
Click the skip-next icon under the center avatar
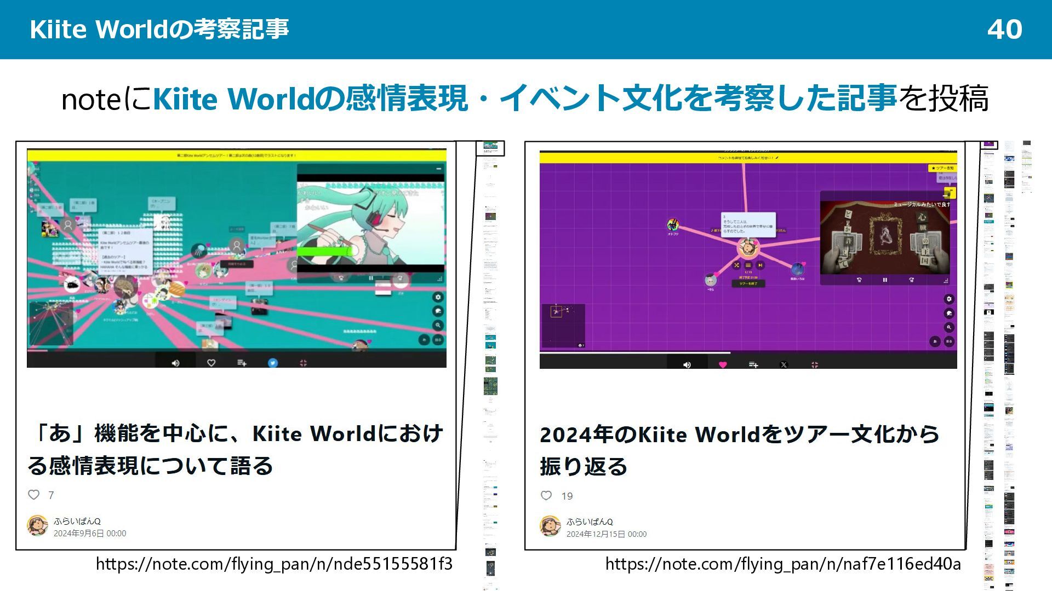tap(760, 265)
